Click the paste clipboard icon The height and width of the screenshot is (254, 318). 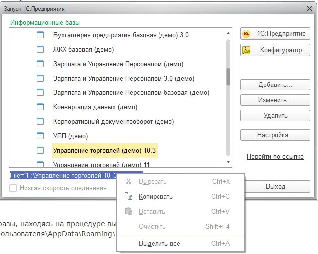tap(129, 211)
